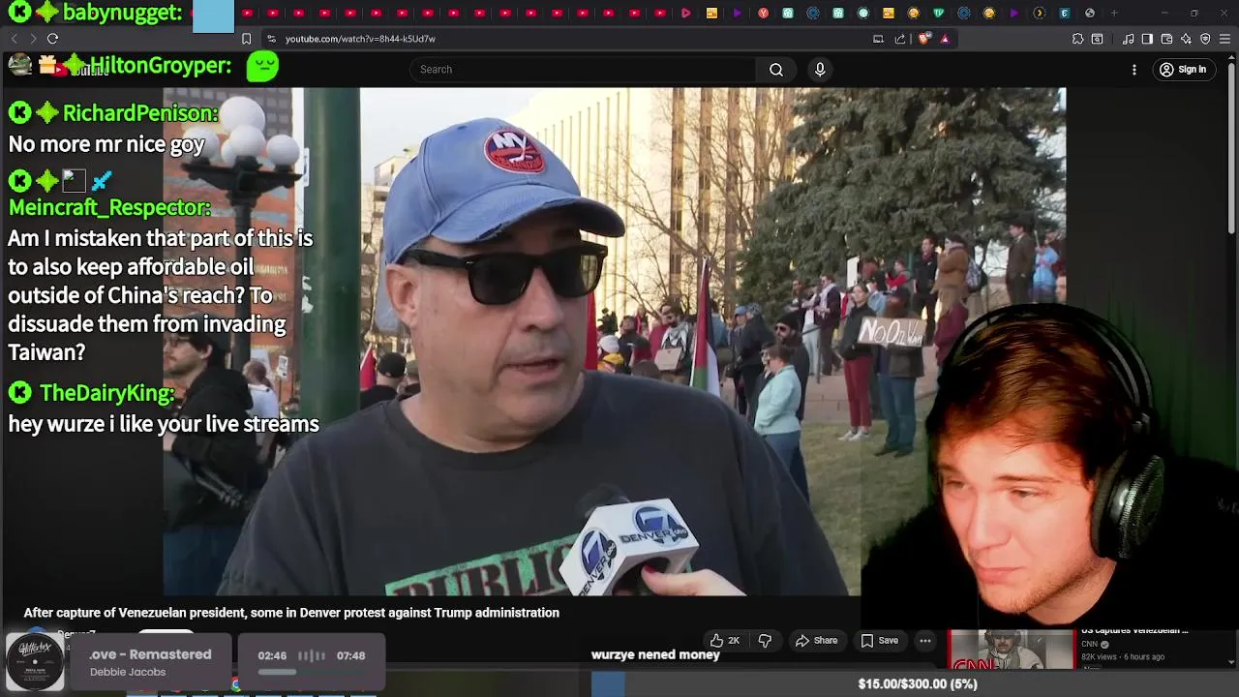The height and width of the screenshot is (697, 1239).
Task: Open the Brave Shields lion icon
Action: [x=924, y=39]
